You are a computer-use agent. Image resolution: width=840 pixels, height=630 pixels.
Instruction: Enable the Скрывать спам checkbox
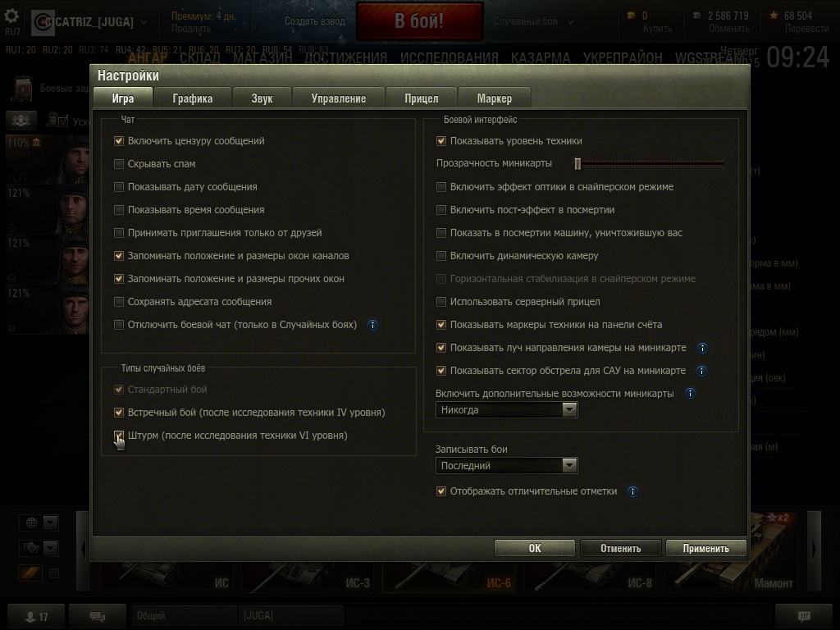[x=119, y=164]
